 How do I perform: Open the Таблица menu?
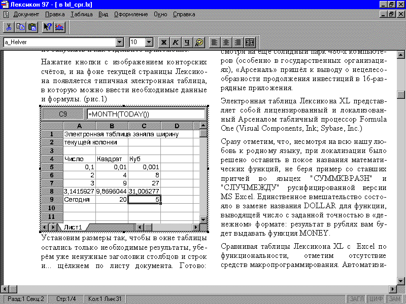(81, 14)
